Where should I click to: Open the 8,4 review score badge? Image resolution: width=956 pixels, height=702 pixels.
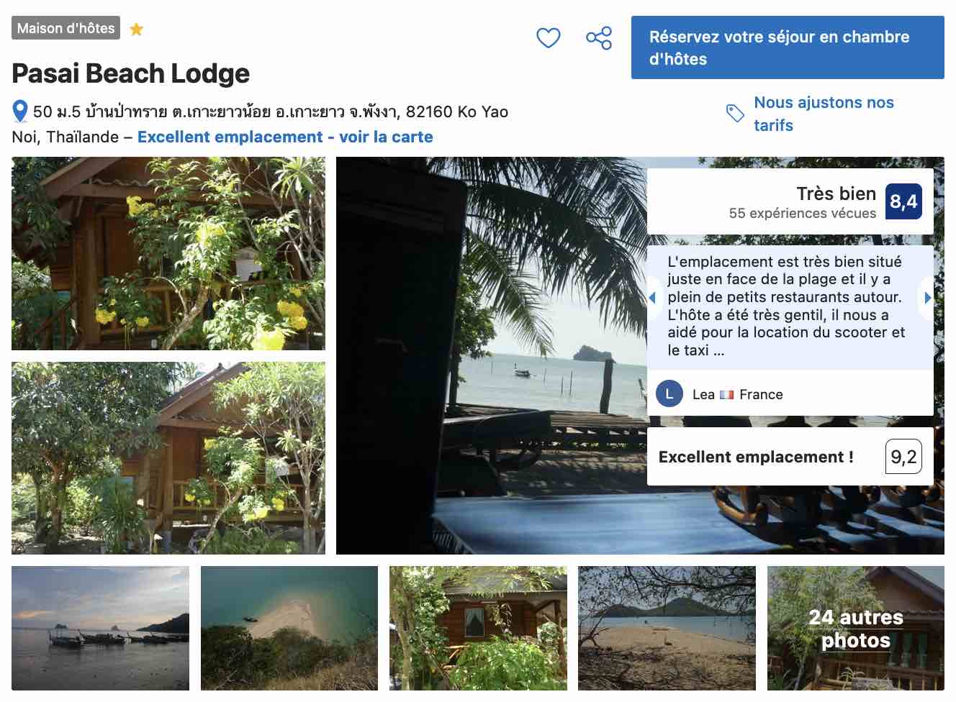pos(903,201)
